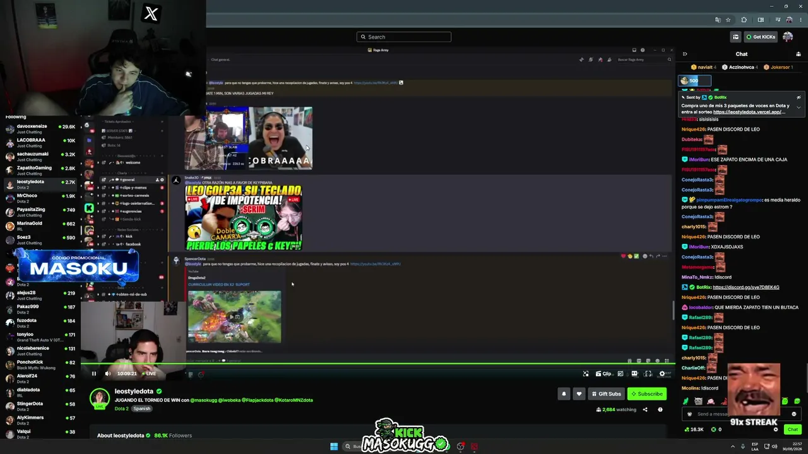Screen dimensions: 808x454
Task: Toggle theater mode in the player
Action: [x=634, y=374]
